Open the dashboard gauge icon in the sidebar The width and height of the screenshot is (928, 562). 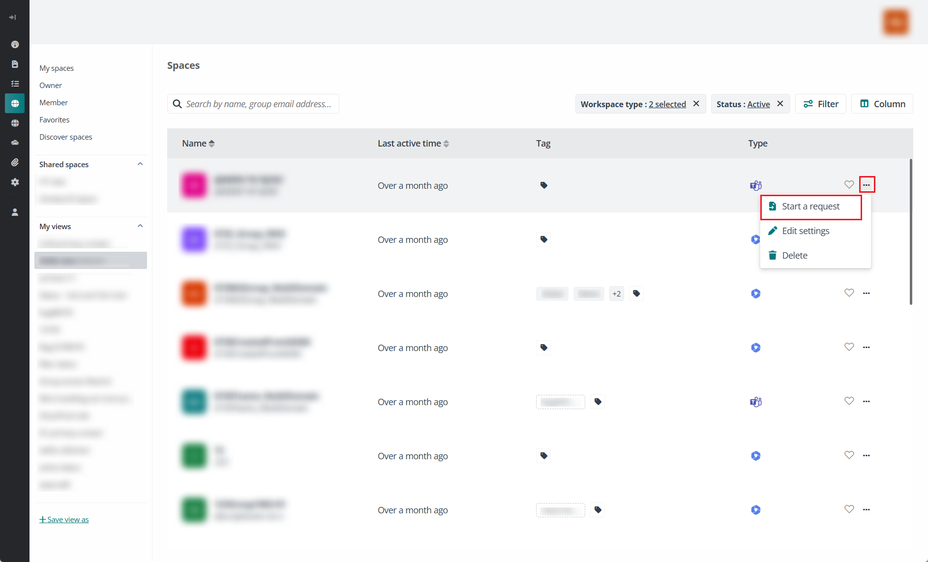[15, 44]
